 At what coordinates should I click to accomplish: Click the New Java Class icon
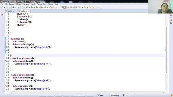[x=45, y=7]
